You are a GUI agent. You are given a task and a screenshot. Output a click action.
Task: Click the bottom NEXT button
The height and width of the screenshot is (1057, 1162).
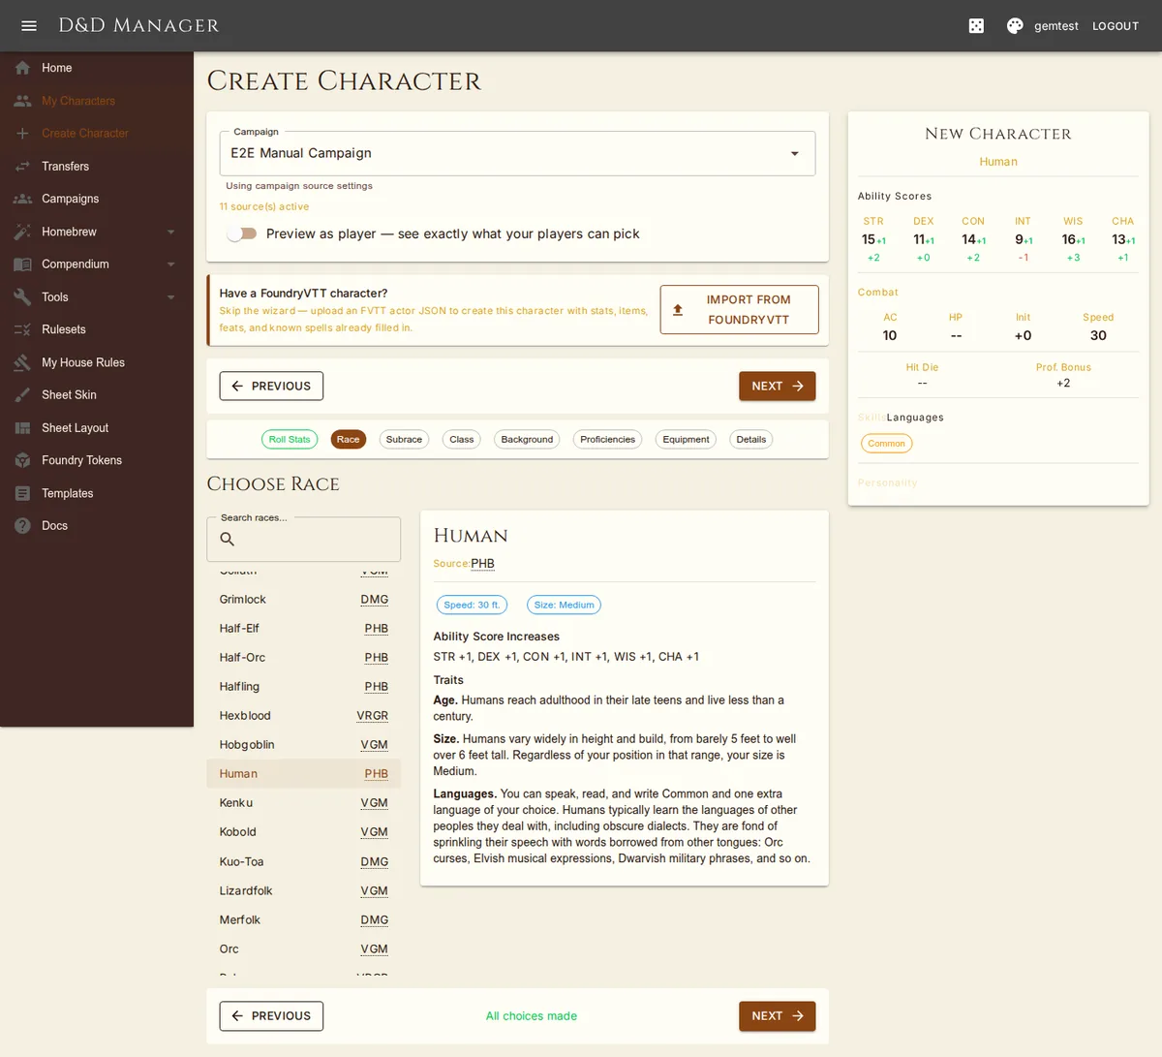pyautogui.click(x=778, y=1016)
